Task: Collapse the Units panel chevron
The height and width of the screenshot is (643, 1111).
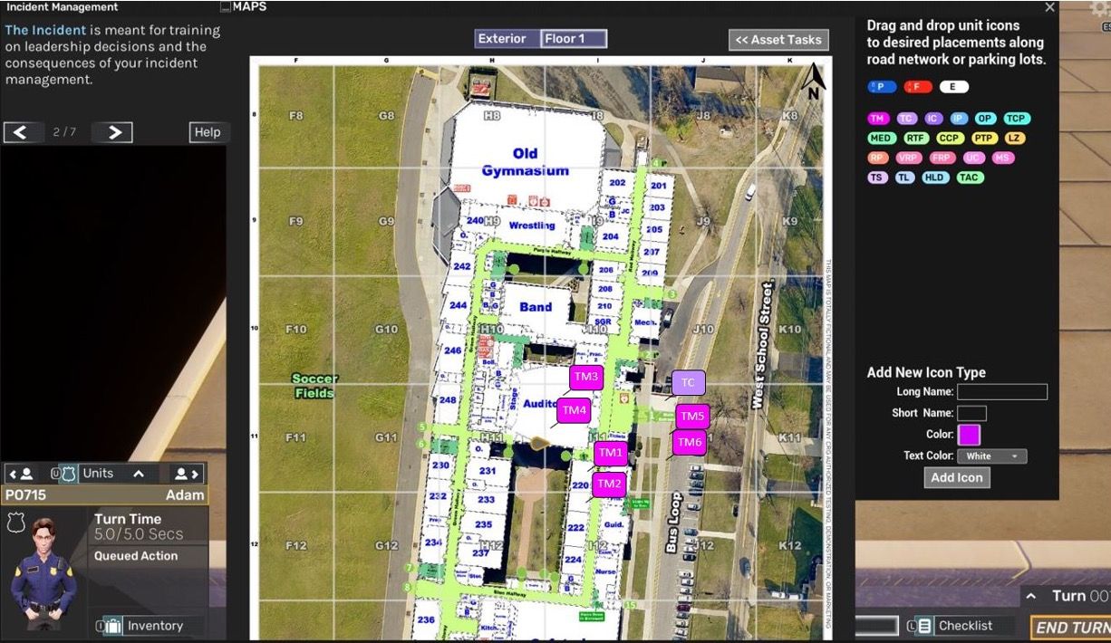Action: pos(139,474)
